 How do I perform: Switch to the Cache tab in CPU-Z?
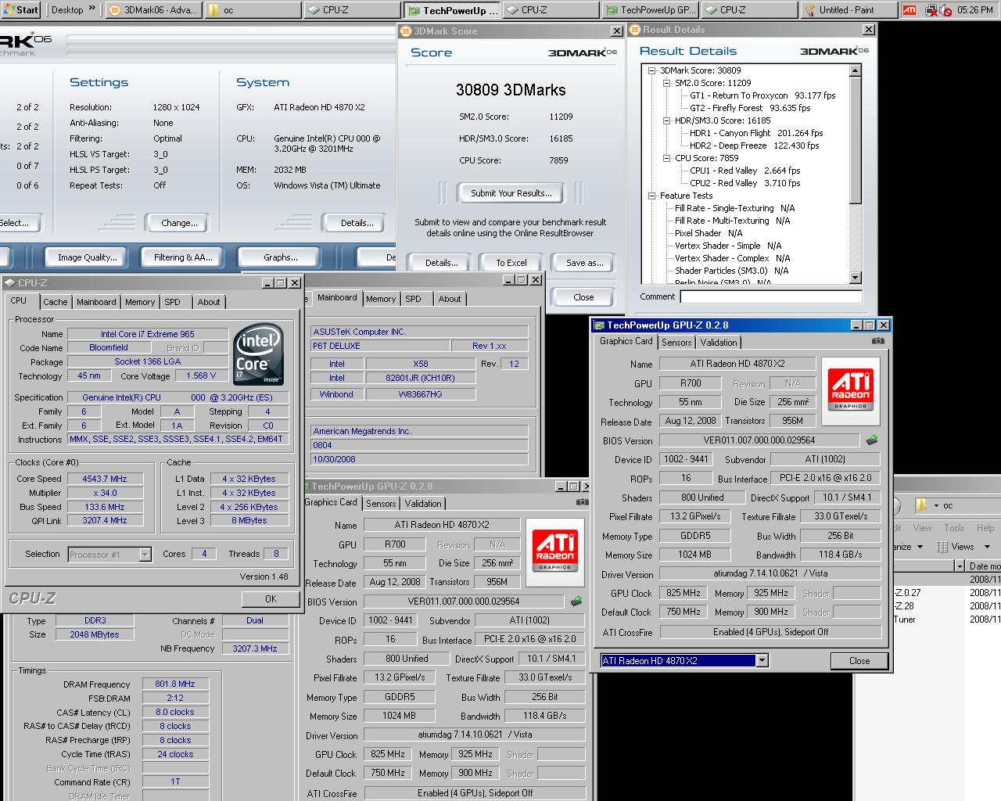coord(55,302)
